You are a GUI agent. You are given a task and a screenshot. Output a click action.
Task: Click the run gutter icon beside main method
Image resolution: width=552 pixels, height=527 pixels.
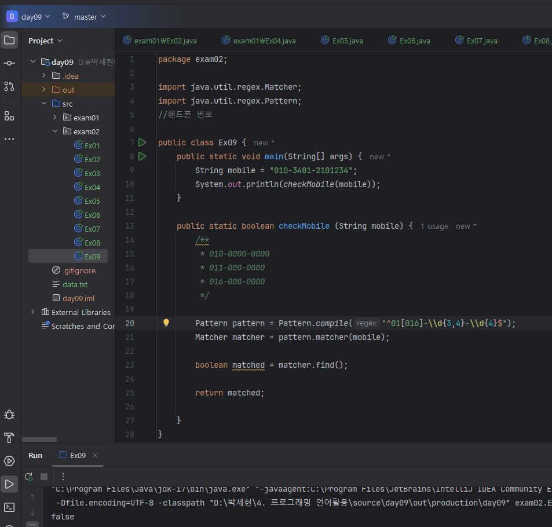[x=142, y=156]
